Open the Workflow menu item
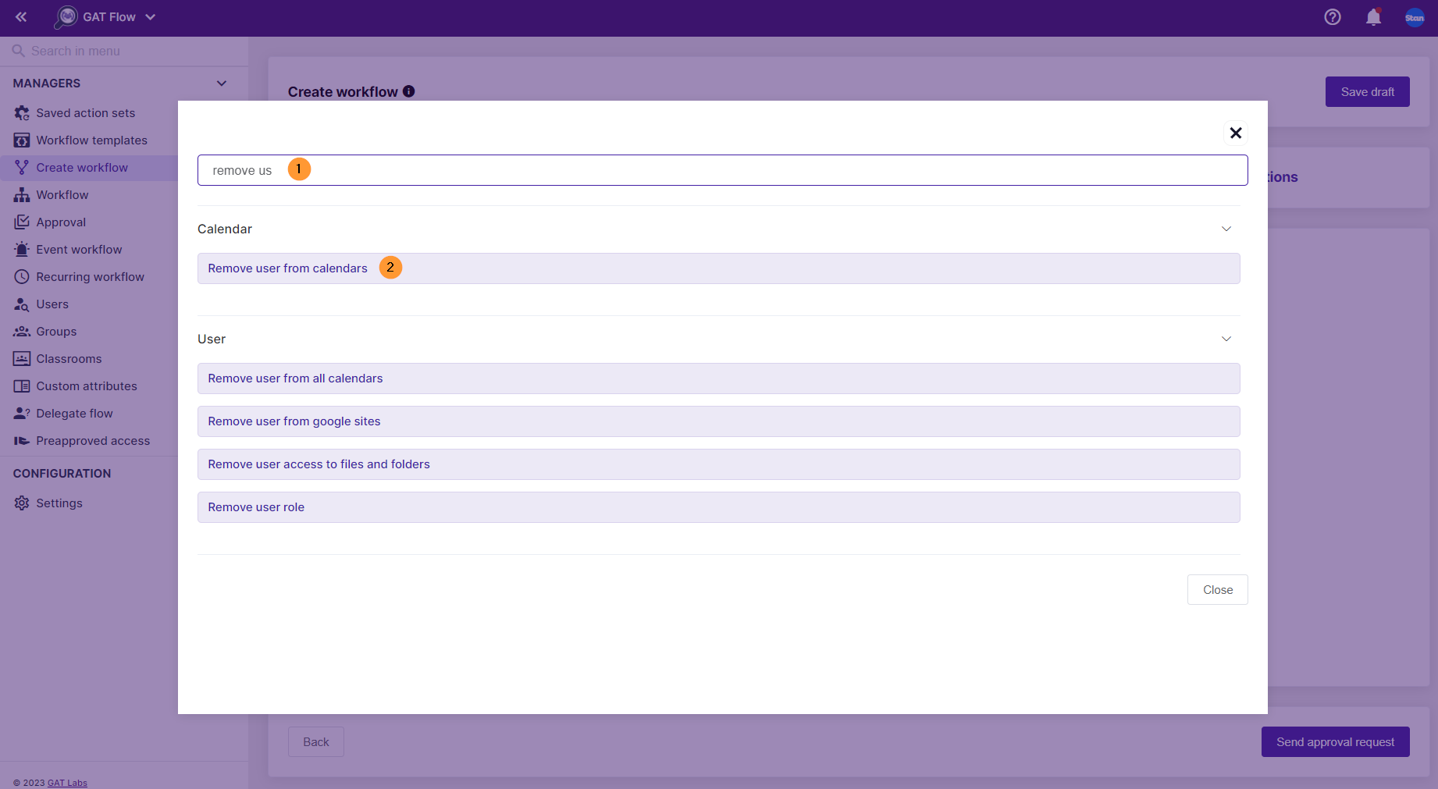This screenshot has width=1438, height=789. click(x=62, y=195)
